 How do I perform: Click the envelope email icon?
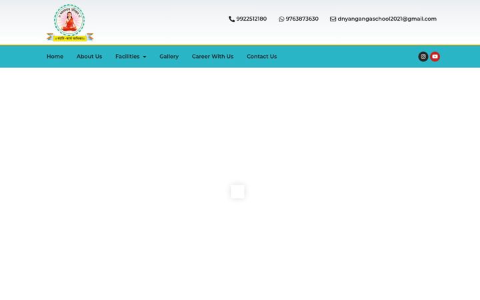coord(333,19)
